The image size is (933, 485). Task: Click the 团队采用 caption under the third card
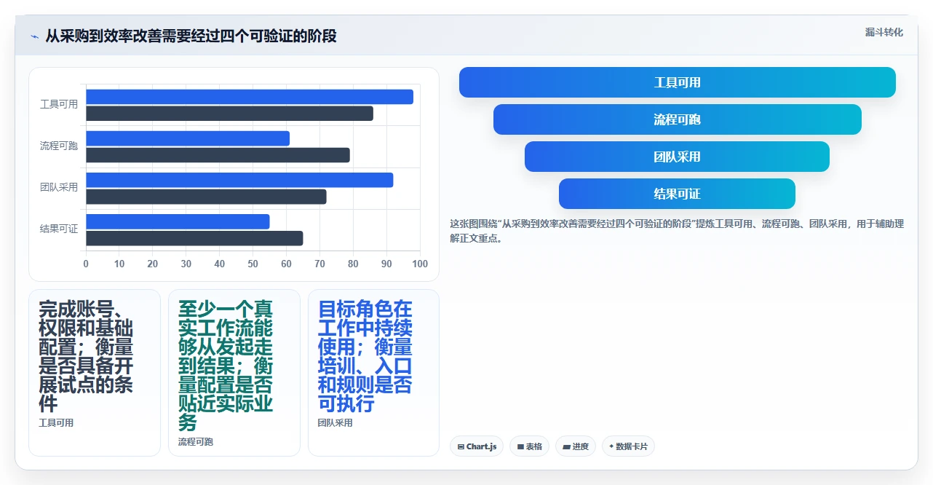336,423
